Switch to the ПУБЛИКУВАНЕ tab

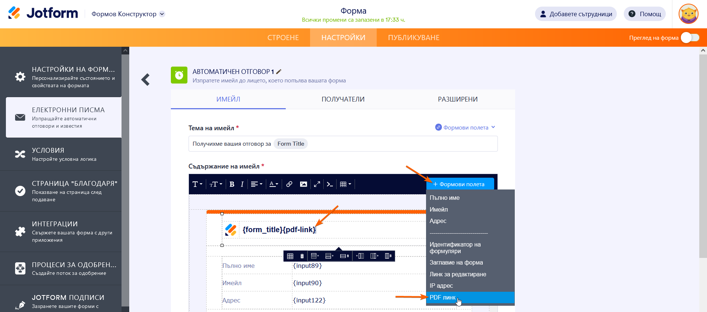pos(414,38)
